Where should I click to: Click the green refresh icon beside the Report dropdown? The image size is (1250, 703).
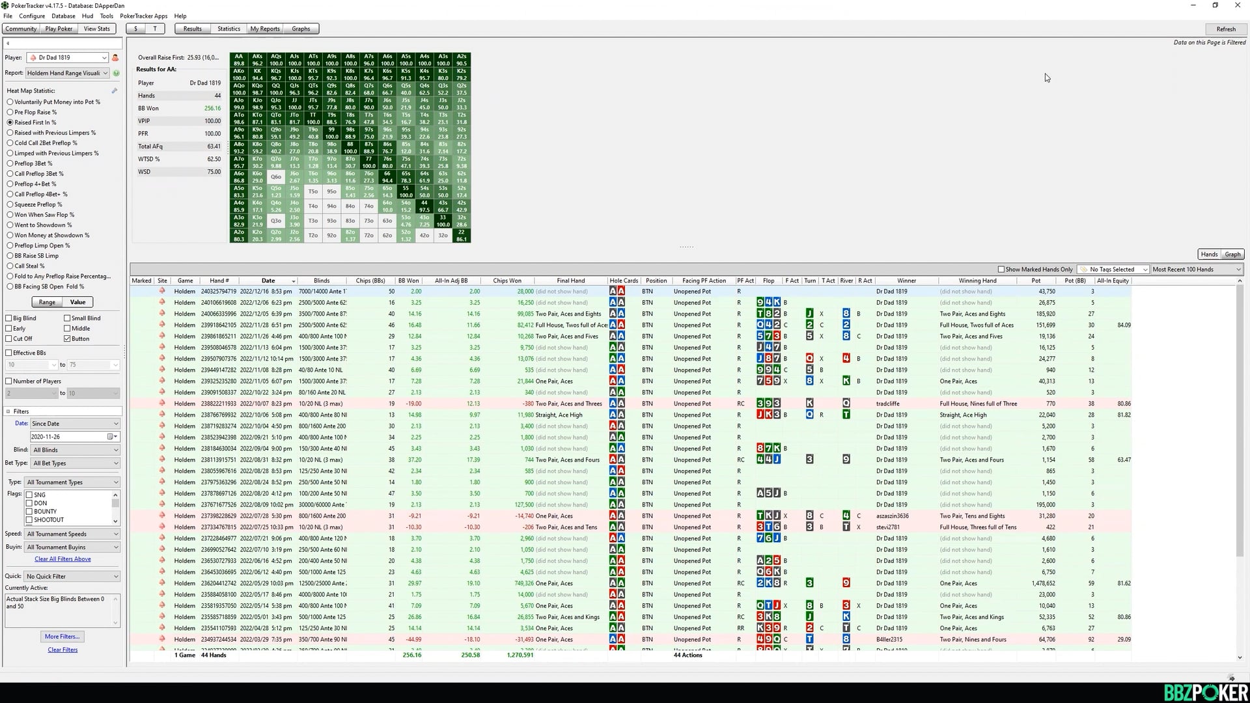[116, 74]
